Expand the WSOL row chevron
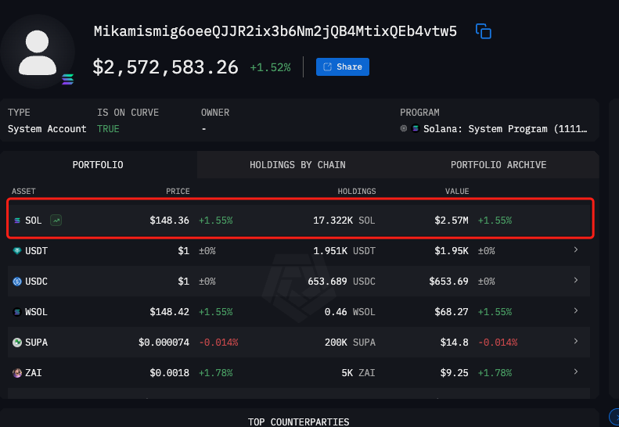Screen dimensions: 619x427 coord(576,310)
